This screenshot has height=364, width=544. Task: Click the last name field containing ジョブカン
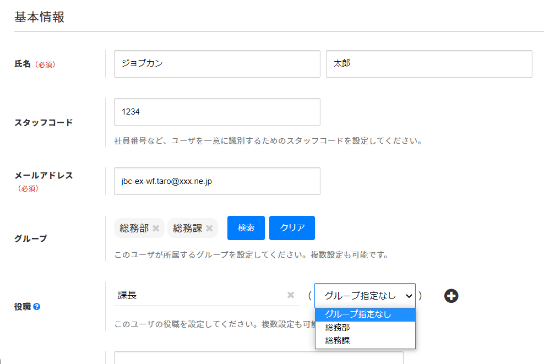pyautogui.click(x=216, y=64)
